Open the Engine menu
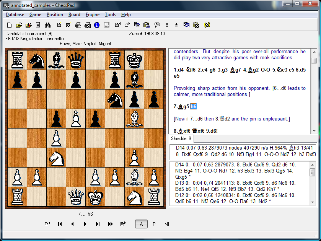 pyautogui.click(x=93, y=15)
